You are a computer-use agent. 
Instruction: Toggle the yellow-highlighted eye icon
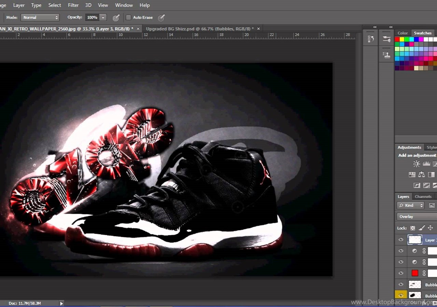(401, 295)
